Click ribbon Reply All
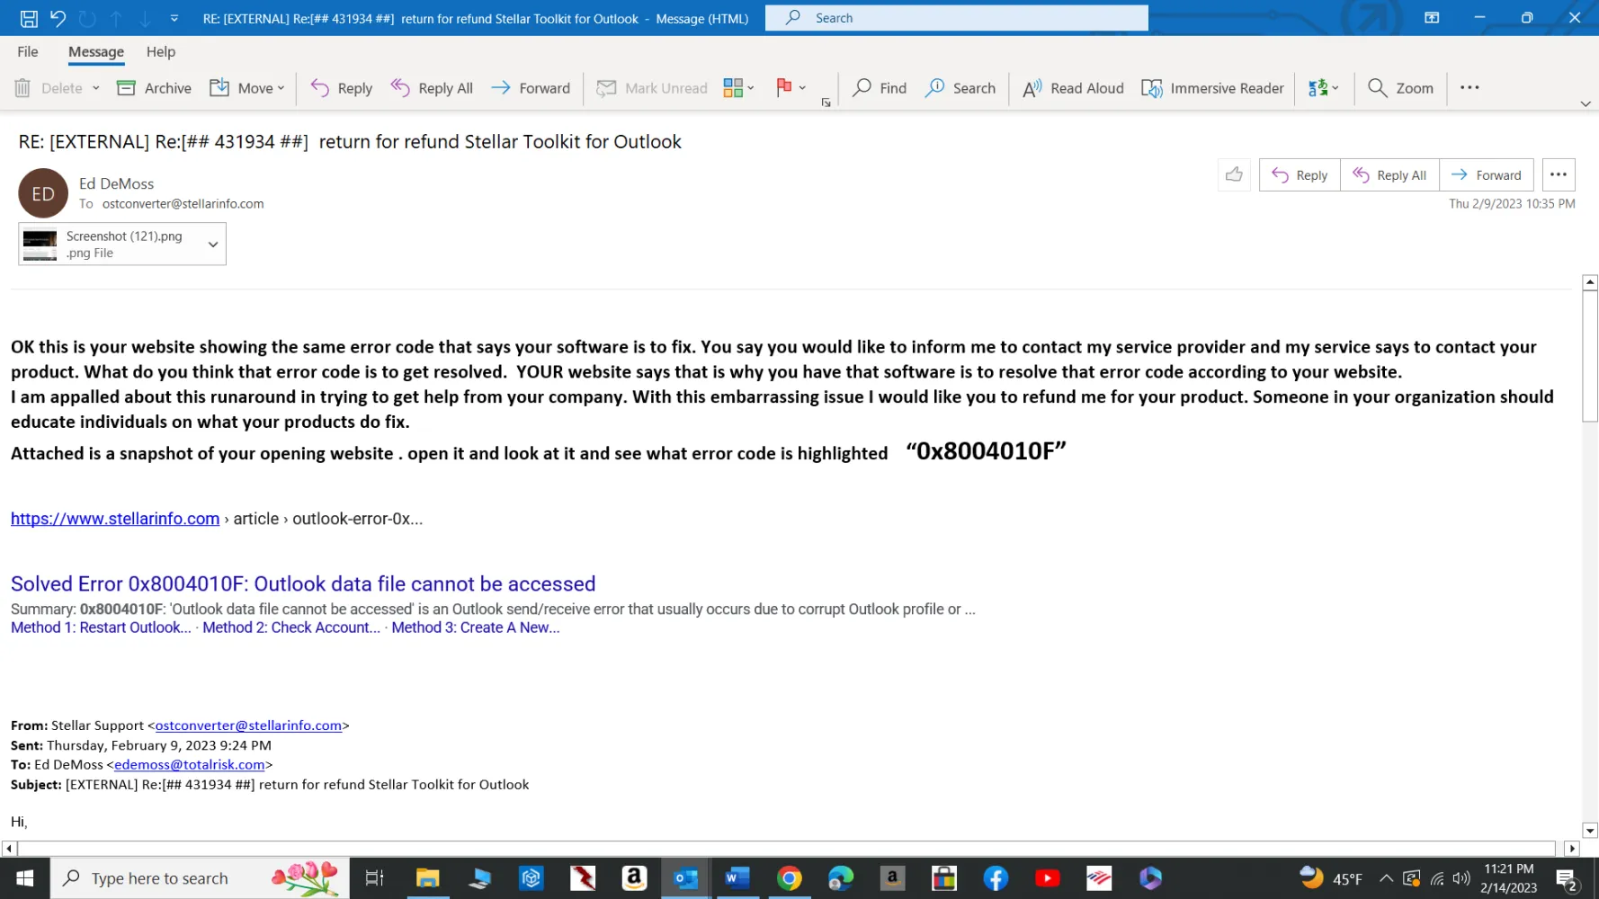 click(432, 88)
